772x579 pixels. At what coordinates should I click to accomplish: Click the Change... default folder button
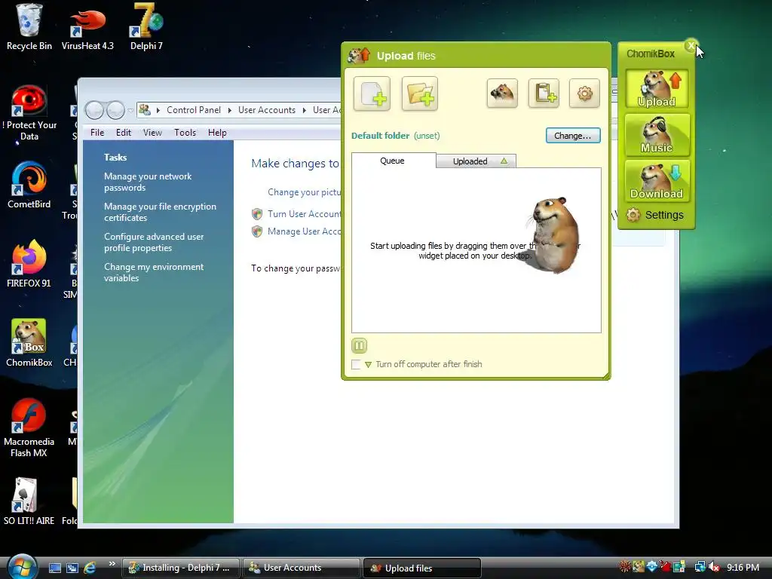click(573, 136)
